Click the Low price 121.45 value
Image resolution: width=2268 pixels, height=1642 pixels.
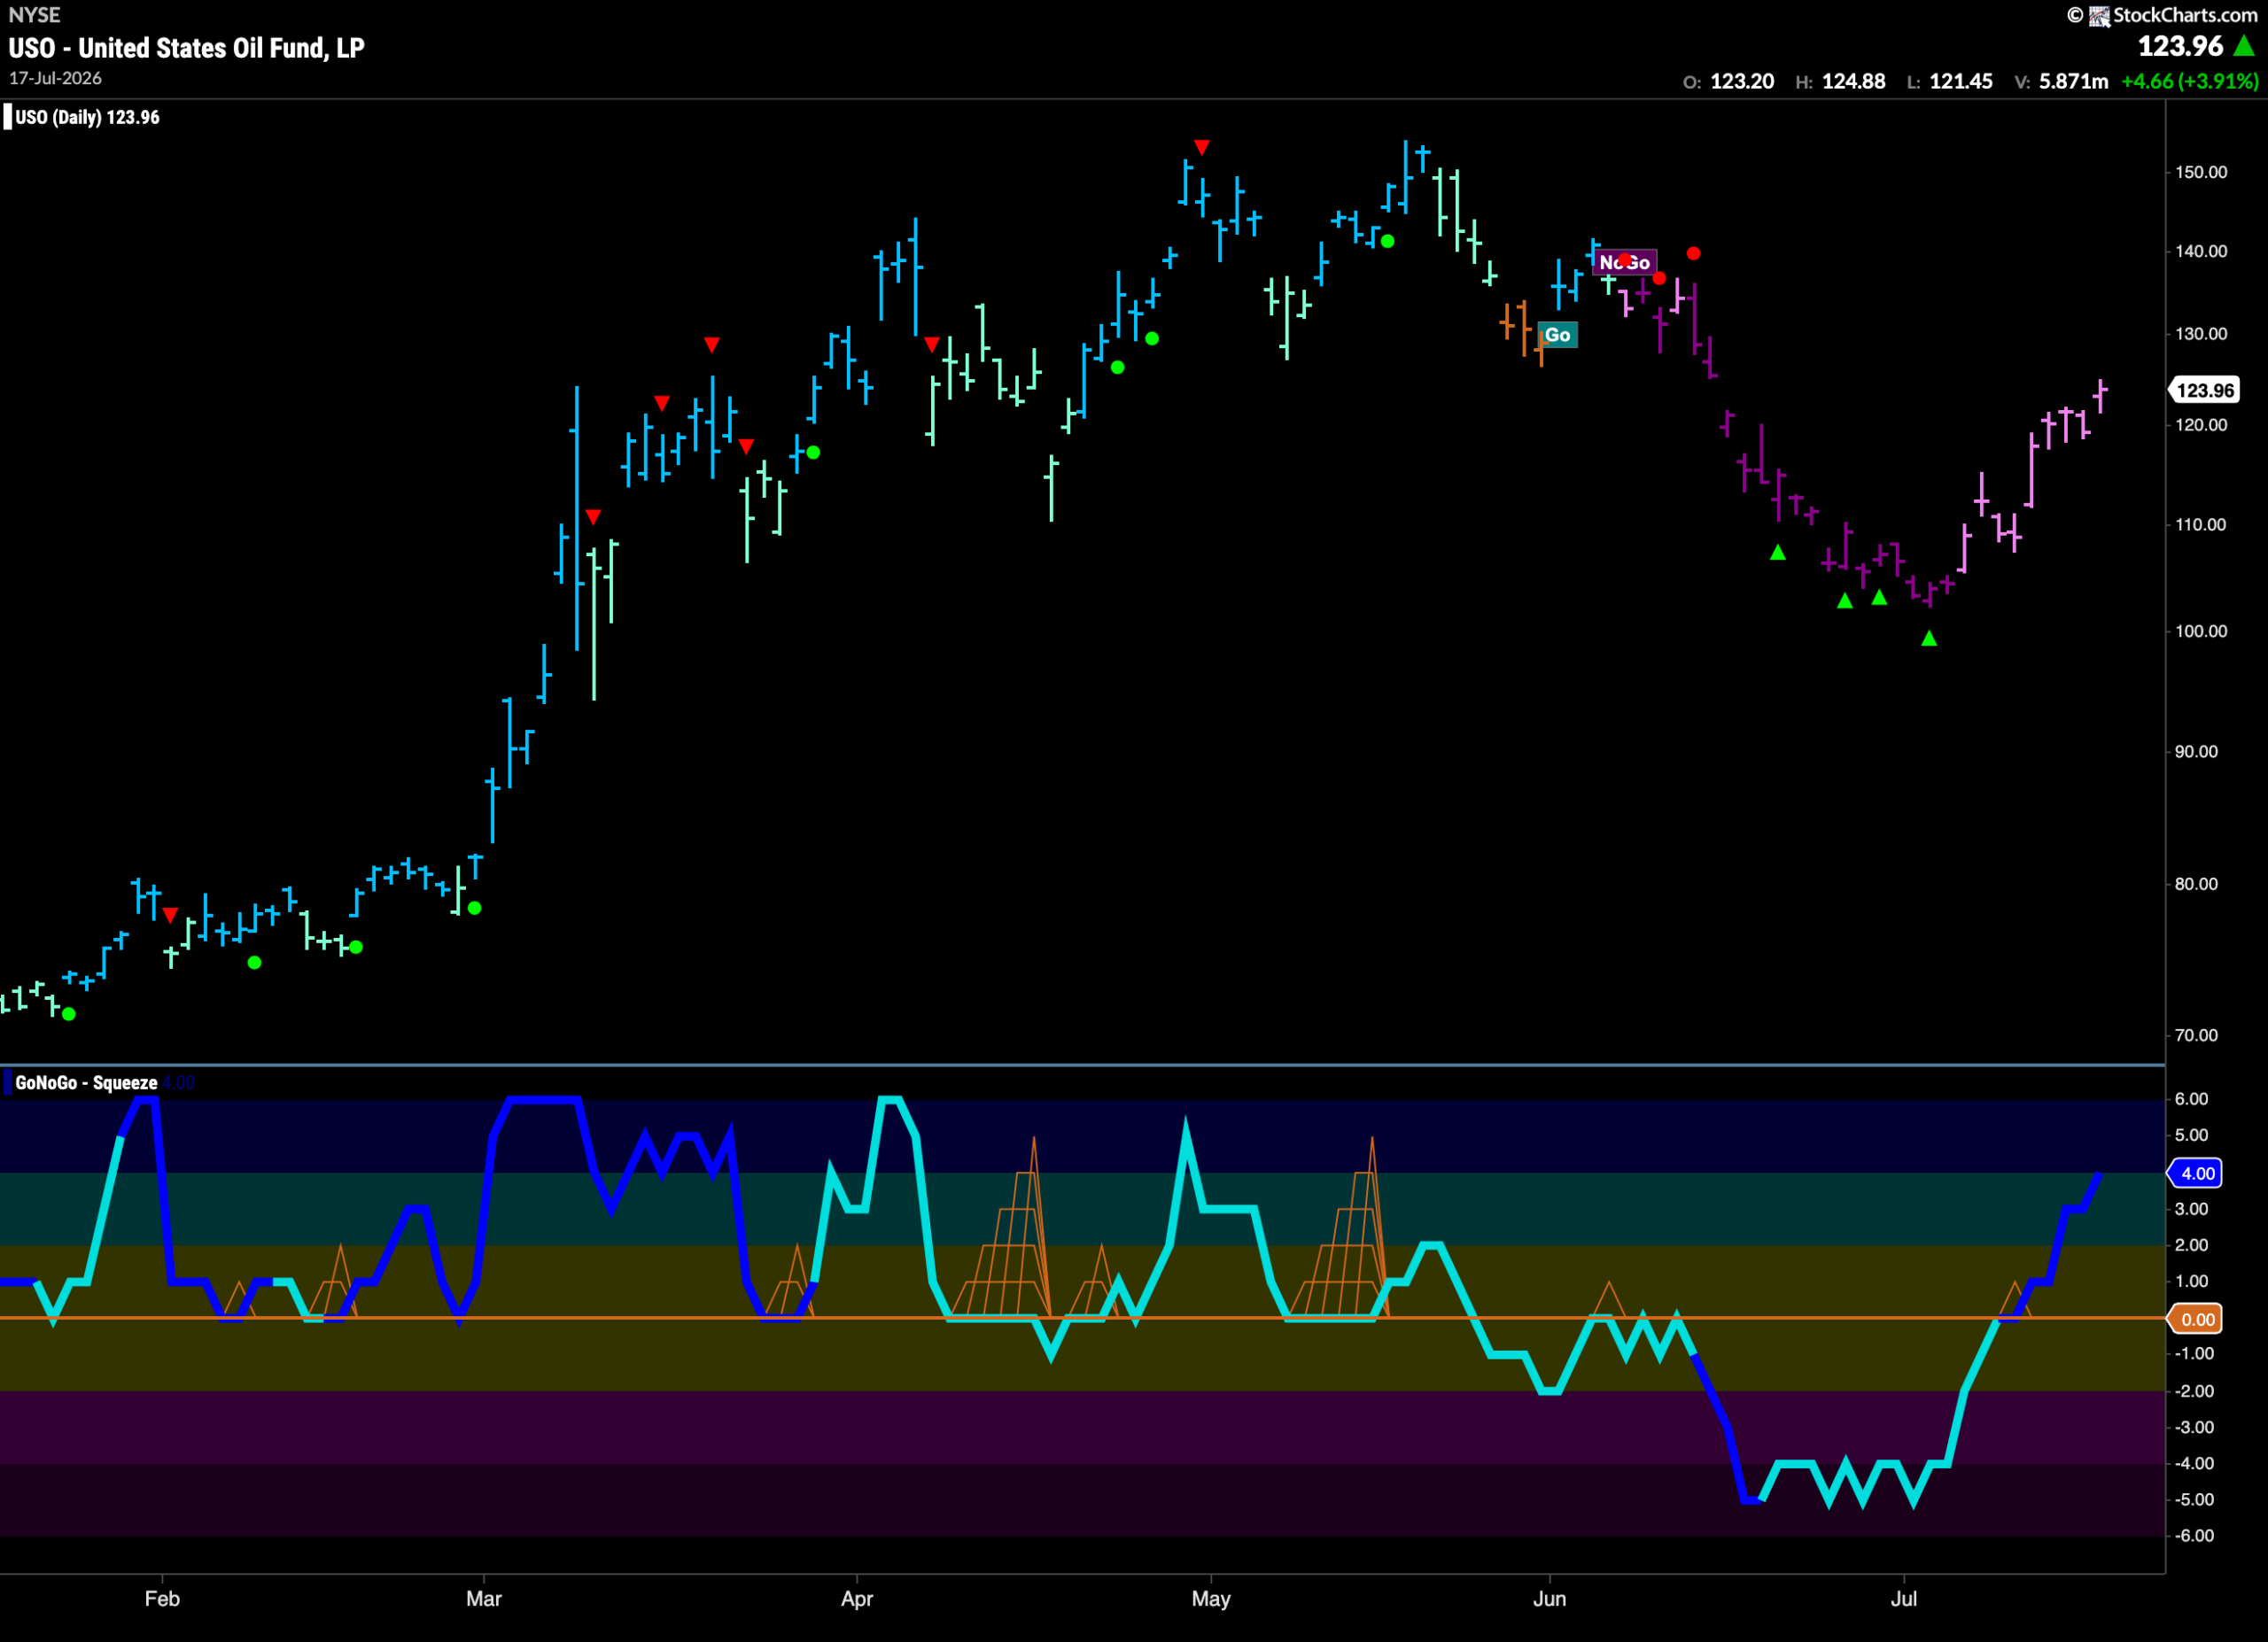tap(1961, 81)
